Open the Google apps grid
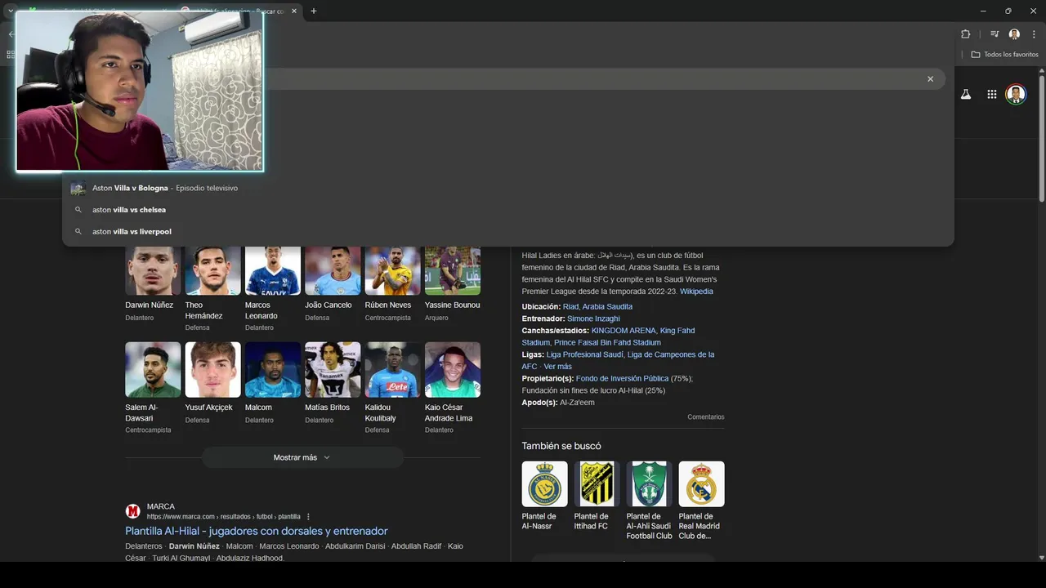 pyautogui.click(x=991, y=94)
